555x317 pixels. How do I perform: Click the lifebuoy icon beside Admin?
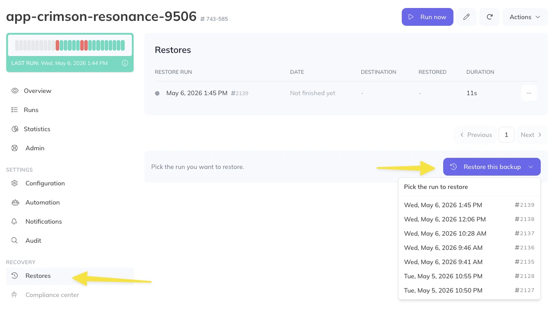[x=15, y=148]
